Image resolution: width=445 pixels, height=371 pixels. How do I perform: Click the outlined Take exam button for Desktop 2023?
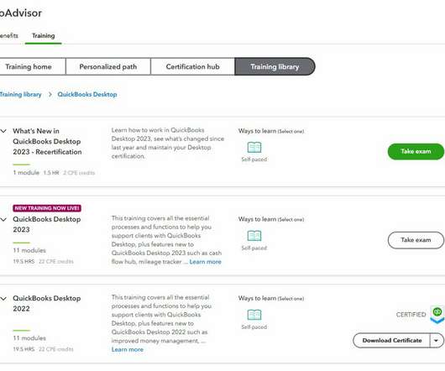tap(416, 240)
